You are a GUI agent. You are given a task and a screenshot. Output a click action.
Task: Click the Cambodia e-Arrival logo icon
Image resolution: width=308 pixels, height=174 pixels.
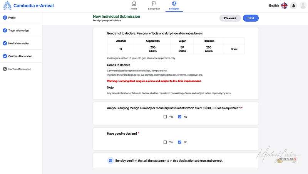coord(6,6)
